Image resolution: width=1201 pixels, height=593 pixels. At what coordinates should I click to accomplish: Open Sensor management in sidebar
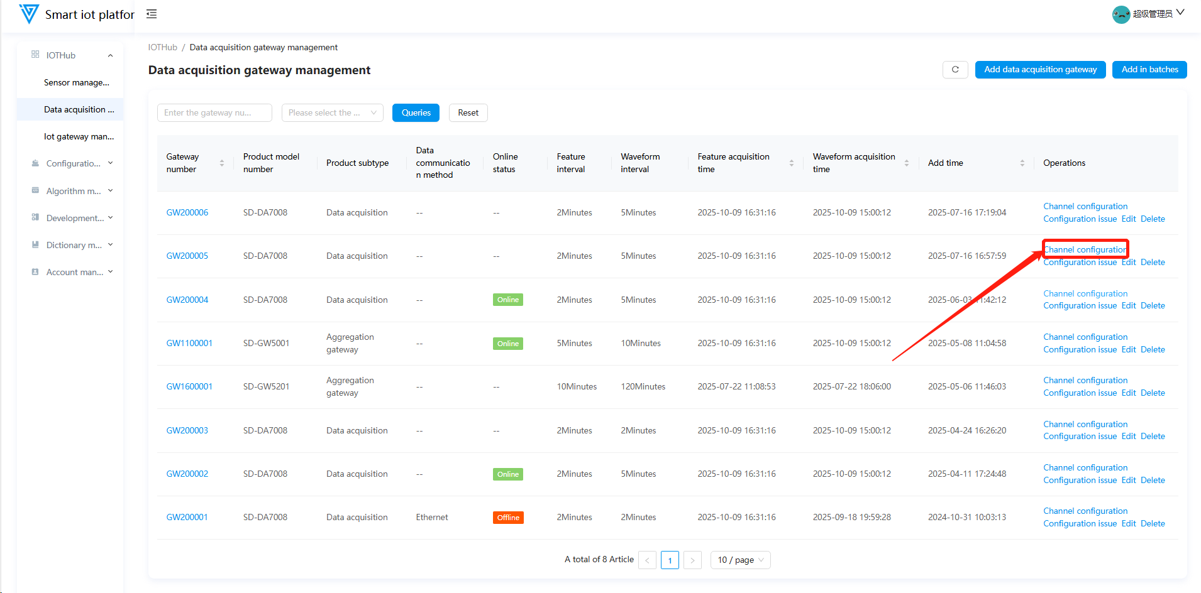tap(77, 82)
